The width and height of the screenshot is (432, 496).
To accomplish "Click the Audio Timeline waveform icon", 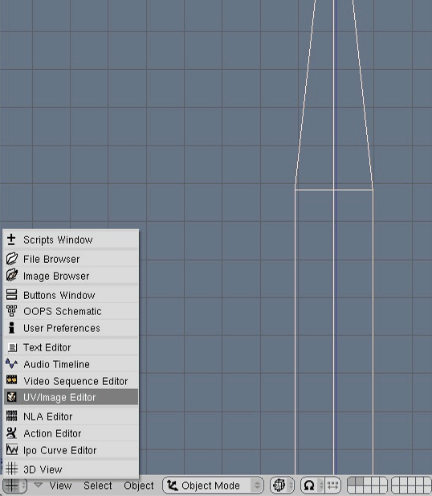I will pos(12,363).
